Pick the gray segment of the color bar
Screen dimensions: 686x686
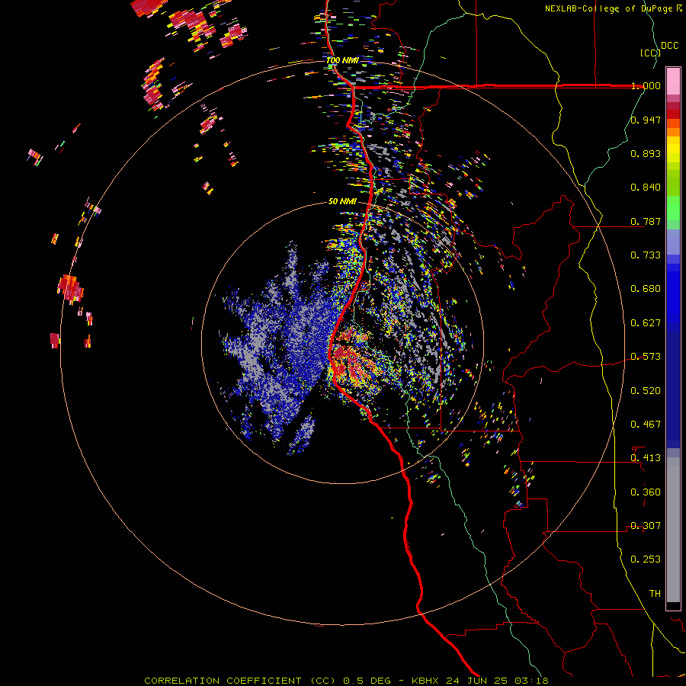click(673, 530)
